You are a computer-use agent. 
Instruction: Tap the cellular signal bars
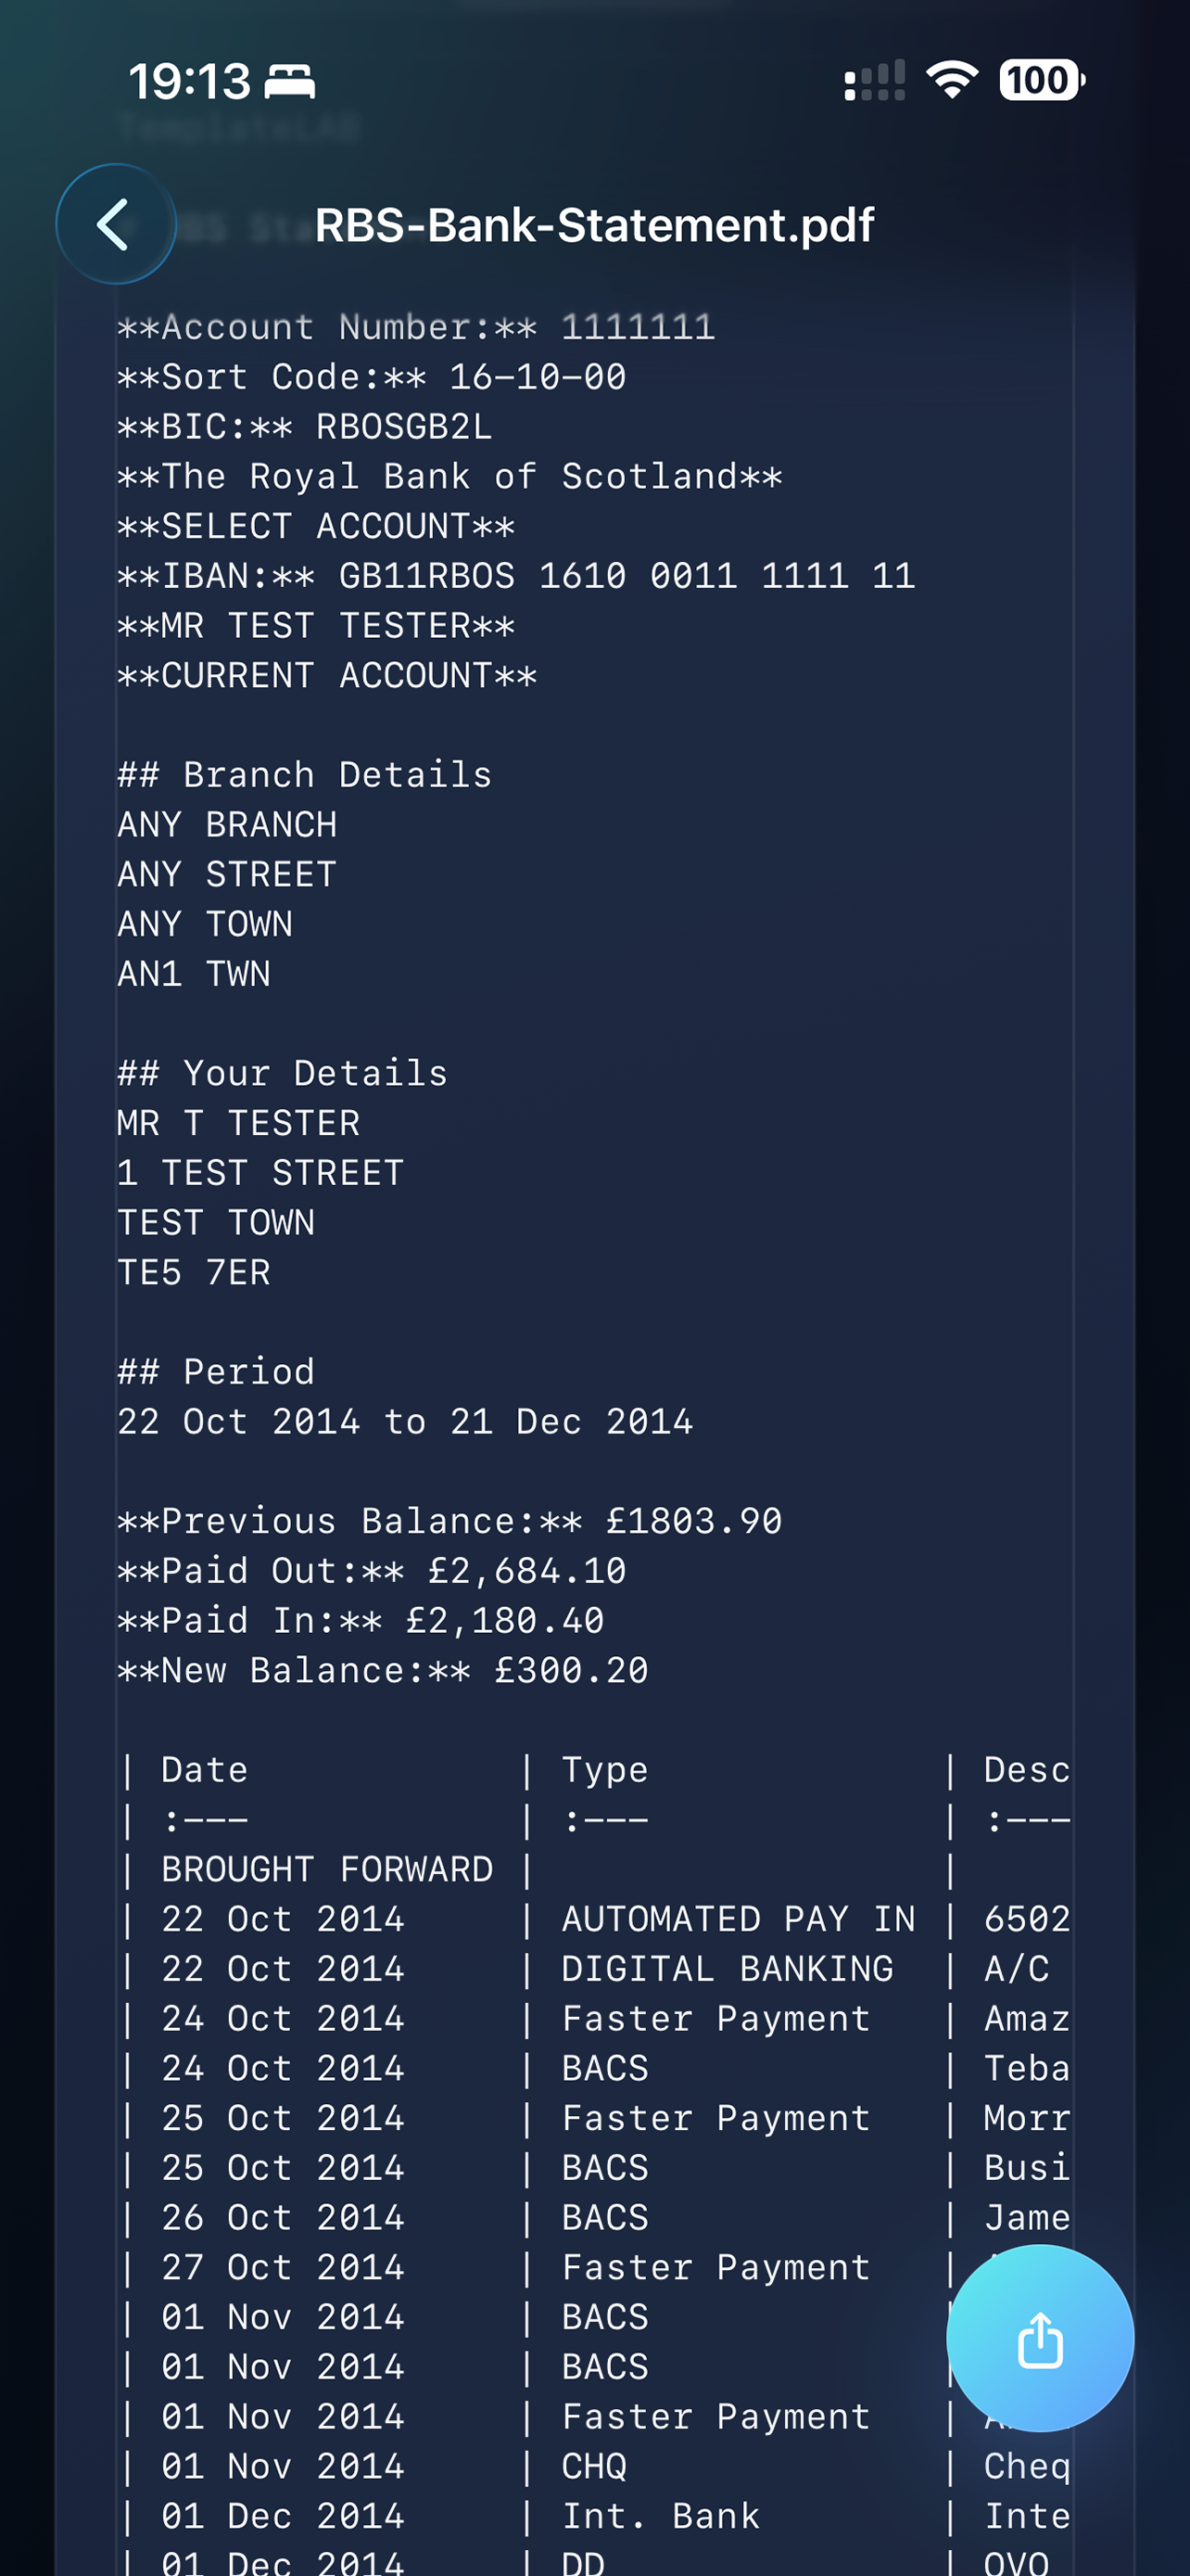coord(874,80)
